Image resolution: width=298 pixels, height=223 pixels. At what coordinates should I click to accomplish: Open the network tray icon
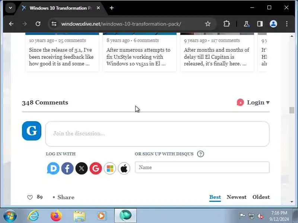pyautogui.click(x=251, y=216)
